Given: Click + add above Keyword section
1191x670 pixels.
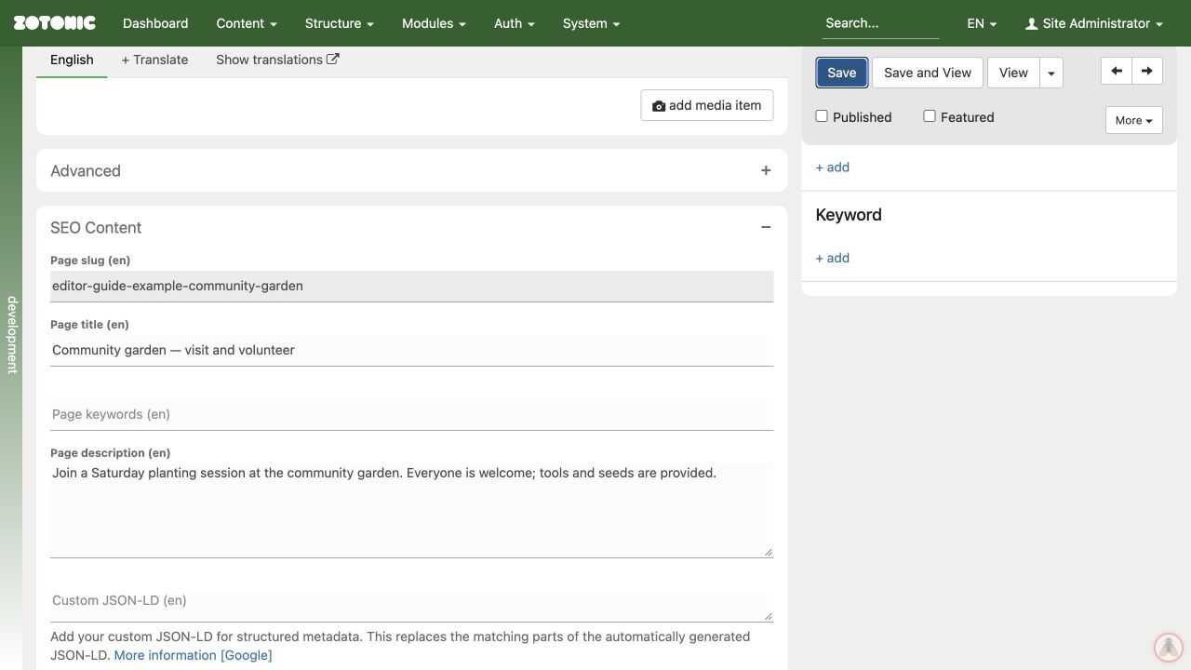Looking at the screenshot, I should 833,167.
